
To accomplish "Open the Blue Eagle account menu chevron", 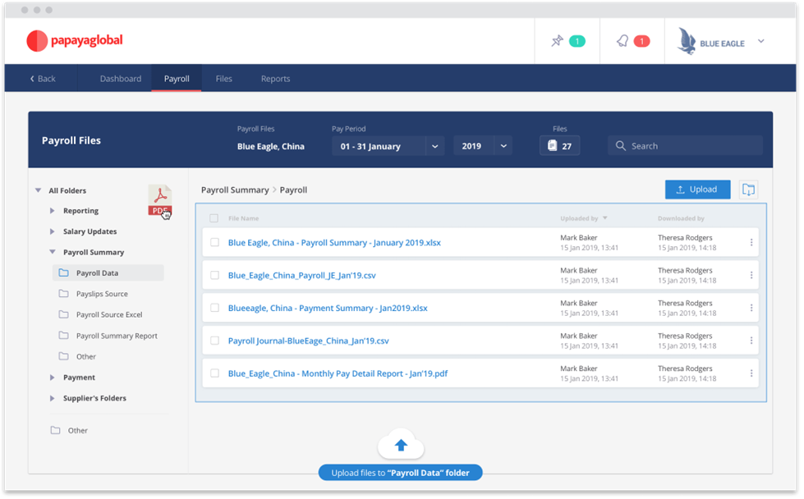I will click(761, 41).
